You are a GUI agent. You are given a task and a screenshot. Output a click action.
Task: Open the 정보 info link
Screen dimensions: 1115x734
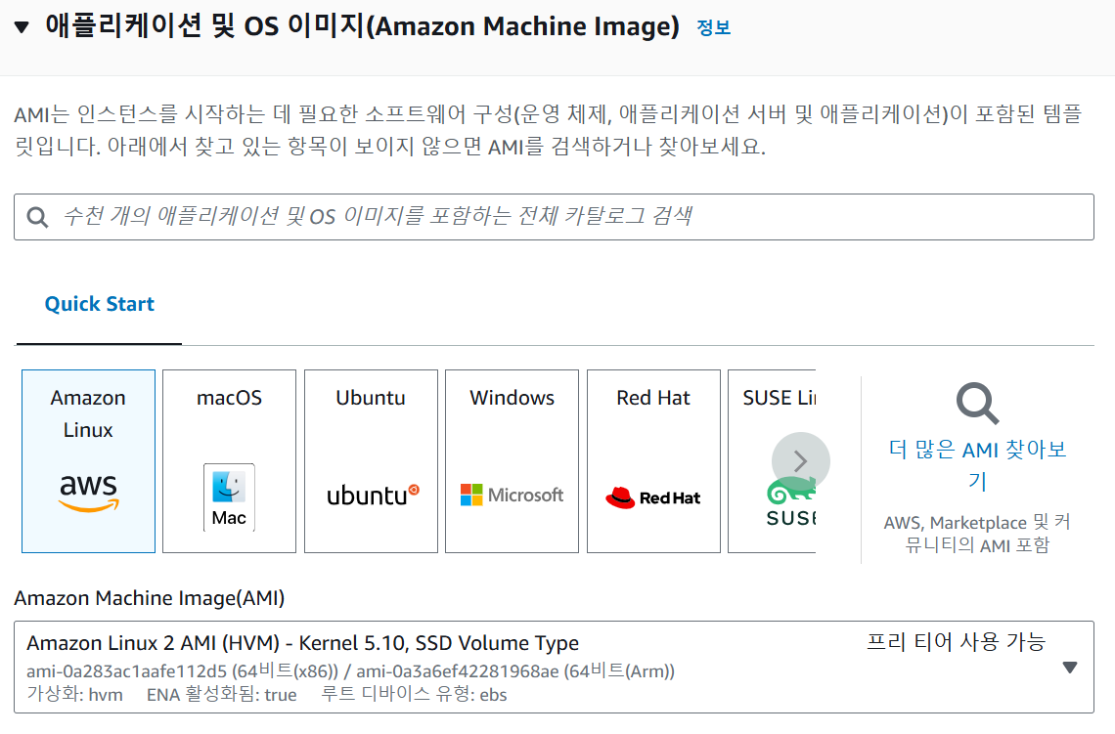713,27
